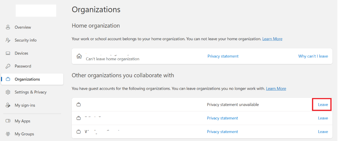
Task: Click the home organization house icon
Action: click(x=79, y=56)
